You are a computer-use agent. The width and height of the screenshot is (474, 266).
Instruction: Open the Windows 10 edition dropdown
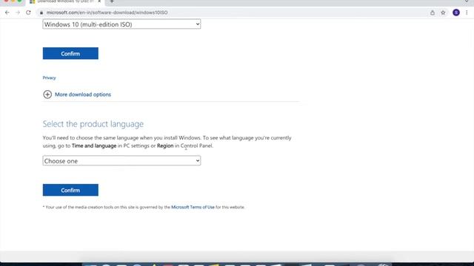pos(121,24)
